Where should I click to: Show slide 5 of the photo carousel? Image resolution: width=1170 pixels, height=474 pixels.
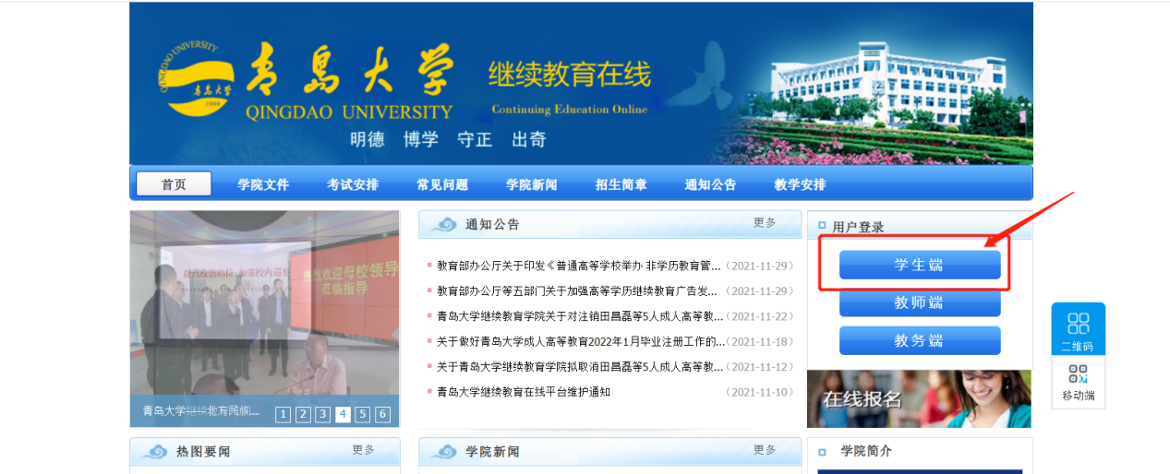pos(363,414)
